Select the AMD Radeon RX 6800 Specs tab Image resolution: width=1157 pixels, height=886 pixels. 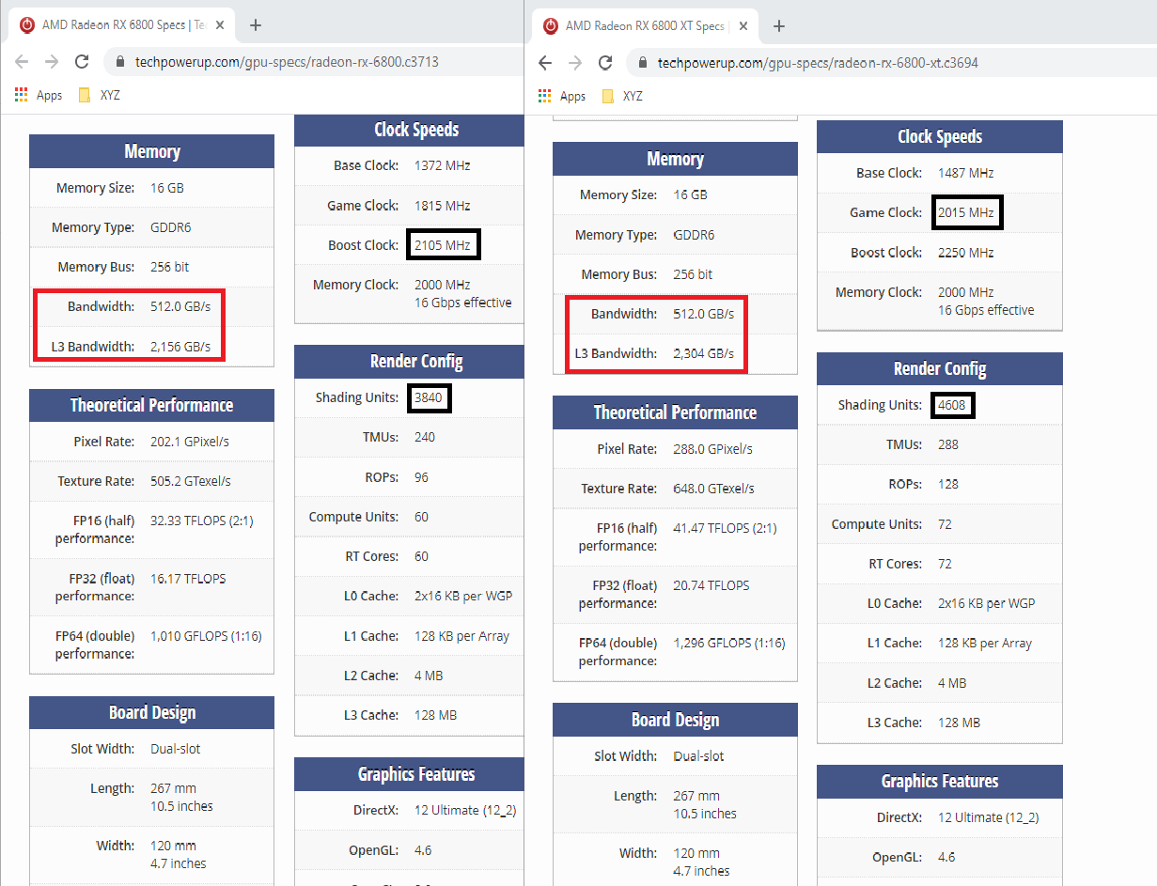122,25
